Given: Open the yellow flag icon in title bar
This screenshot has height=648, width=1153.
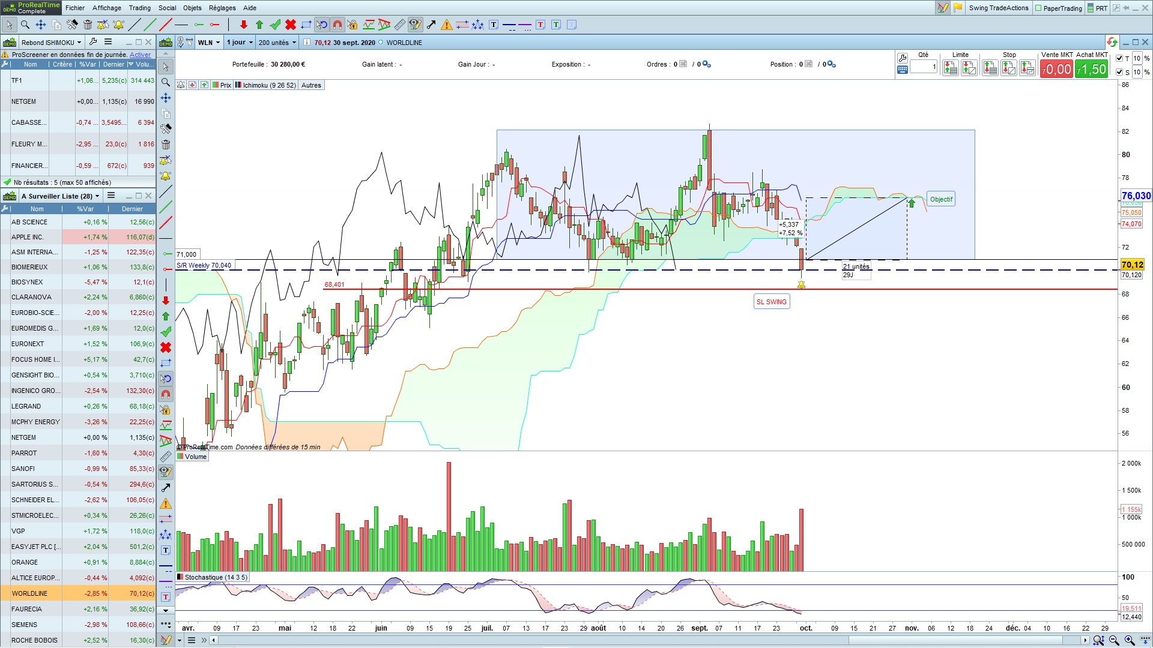Looking at the screenshot, I should [958, 8].
